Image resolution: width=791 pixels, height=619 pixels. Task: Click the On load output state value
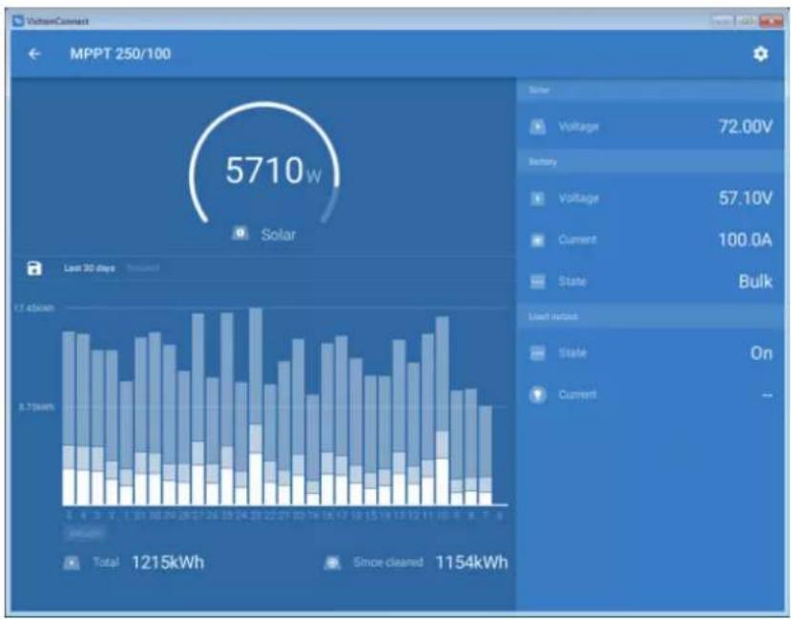[761, 352]
